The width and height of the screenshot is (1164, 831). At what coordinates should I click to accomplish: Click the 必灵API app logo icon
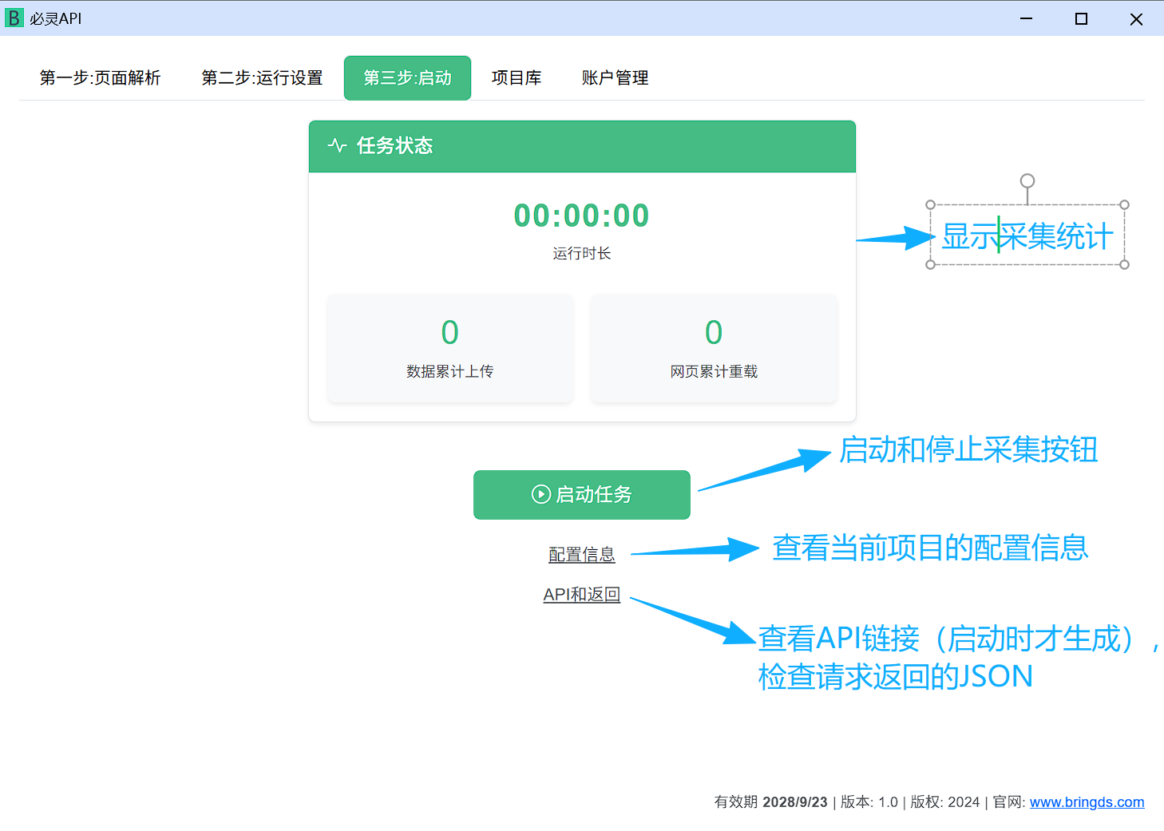pos(14,18)
